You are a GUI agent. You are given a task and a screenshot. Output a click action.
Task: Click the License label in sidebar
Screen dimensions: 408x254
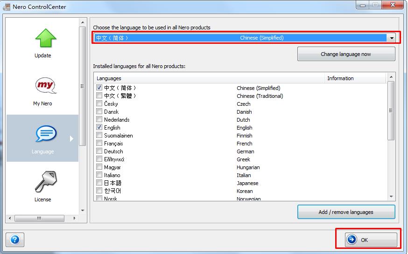click(x=42, y=199)
